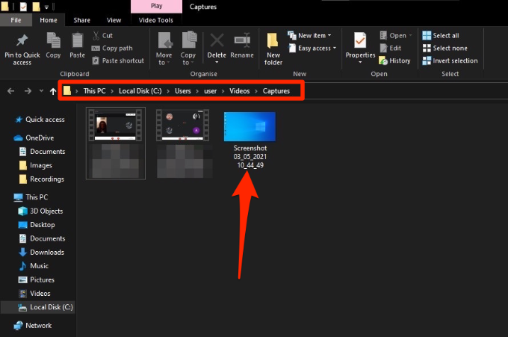The width and height of the screenshot is (508, 337).
Task: Open Documents under This PC
Action: (42, 238)
